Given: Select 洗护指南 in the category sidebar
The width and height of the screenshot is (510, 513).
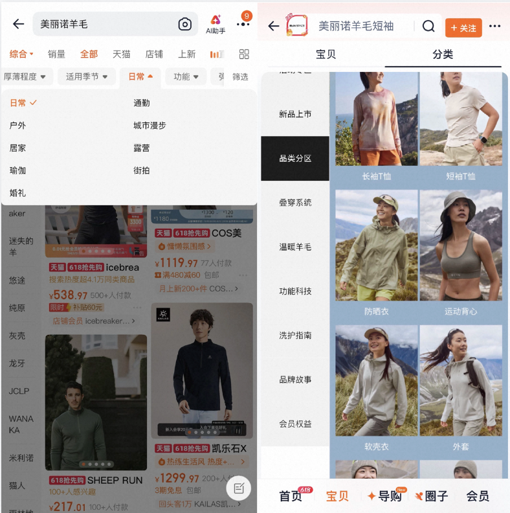Looking at the screenshot, I should click(295, 336).
